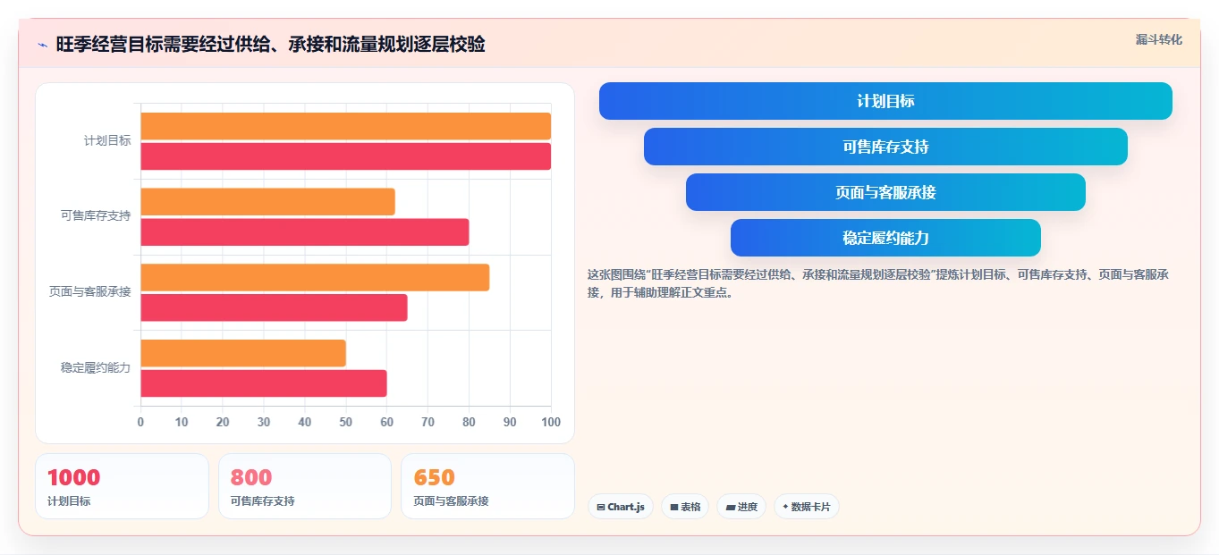This screenshot has width=1219, height=555.
Task: Click the red bar for 计划目标
Action: pyautogui.click(x=345, y=156)
